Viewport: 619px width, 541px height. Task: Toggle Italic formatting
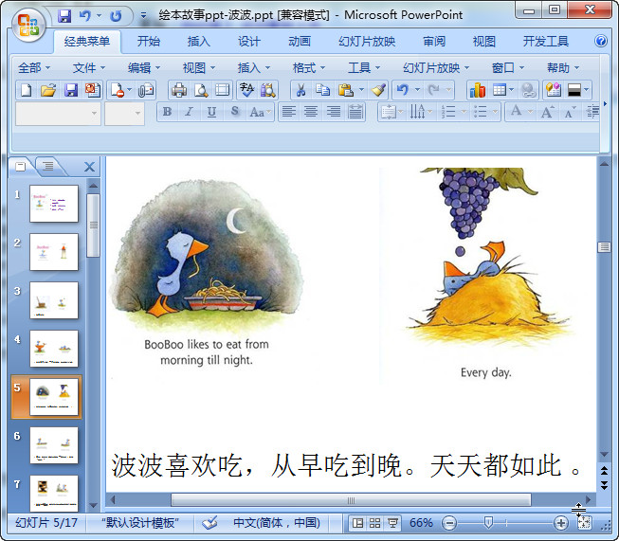pyautogui.click(x=189, y=112)
